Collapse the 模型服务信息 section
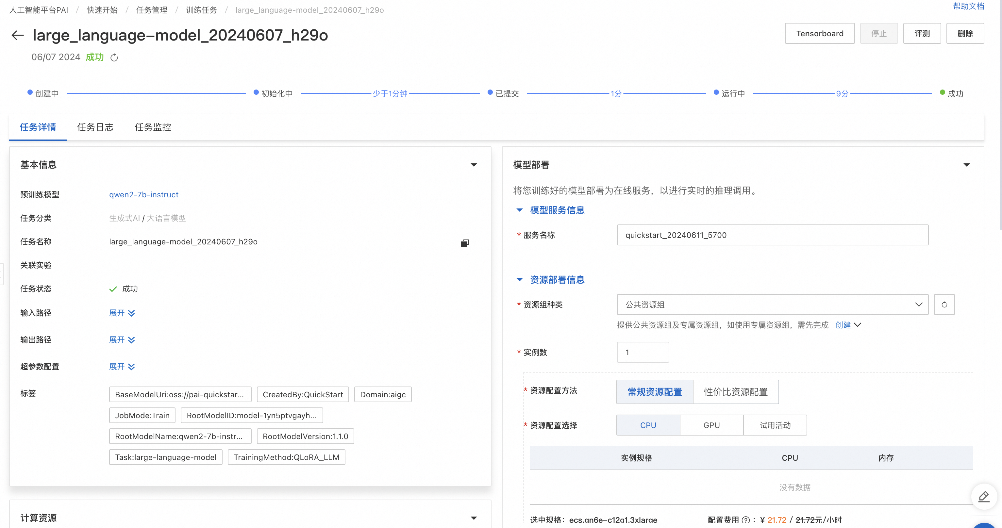 (x=519, y=210)
